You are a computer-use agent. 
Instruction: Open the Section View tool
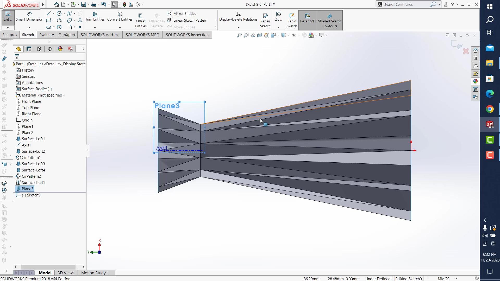260,35
